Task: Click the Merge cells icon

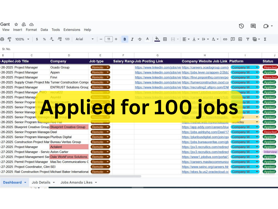Action: pyautogui.click(x=173, y=39)
